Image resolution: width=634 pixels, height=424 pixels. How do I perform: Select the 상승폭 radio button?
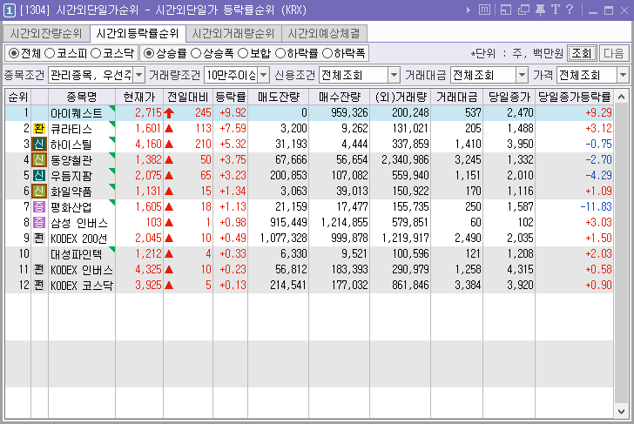tap(196, 53)
